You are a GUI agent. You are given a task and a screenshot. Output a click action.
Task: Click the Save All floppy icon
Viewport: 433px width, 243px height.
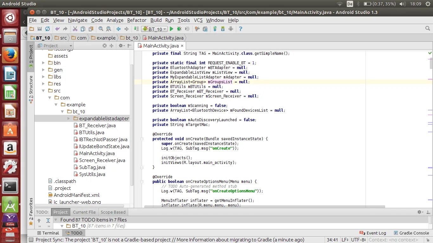40,29
